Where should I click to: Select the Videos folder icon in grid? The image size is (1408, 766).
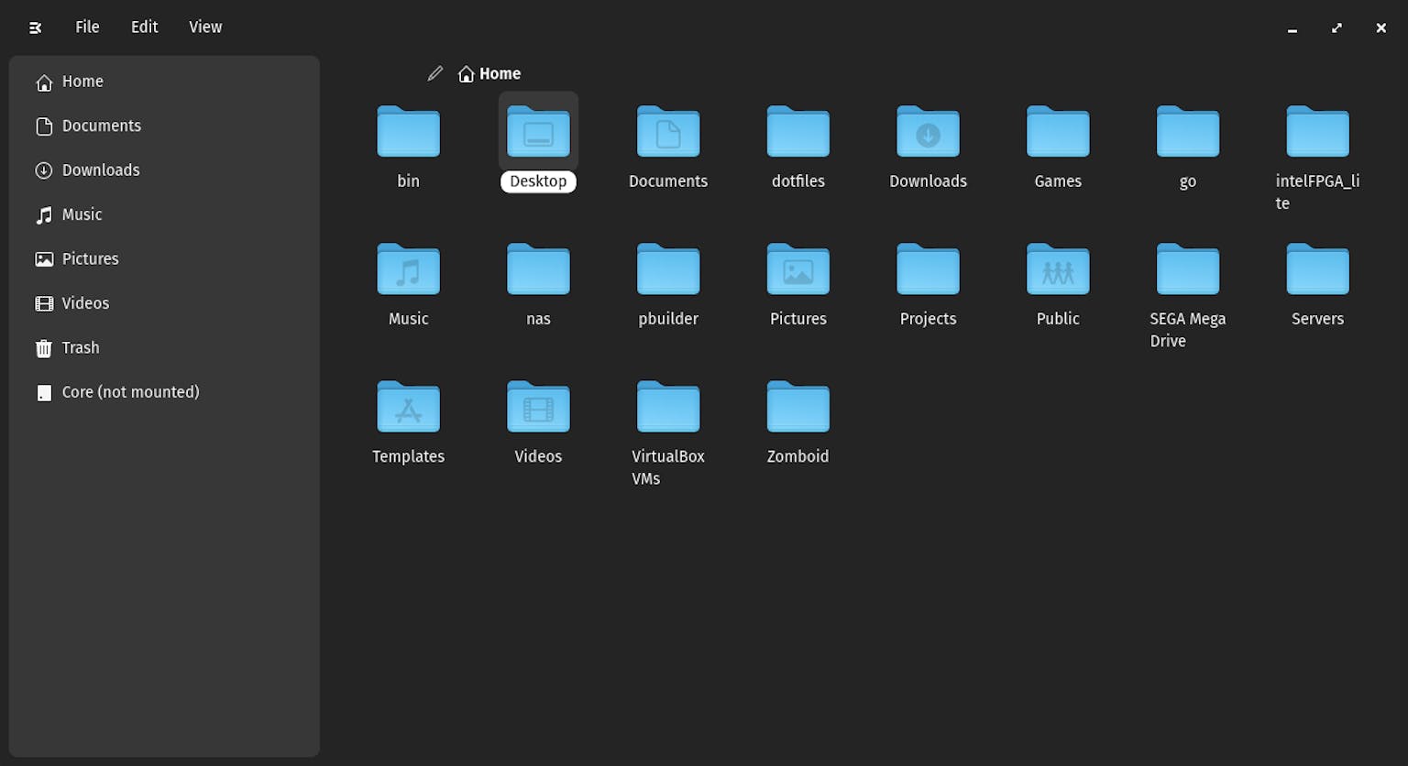tap(538, 408)
